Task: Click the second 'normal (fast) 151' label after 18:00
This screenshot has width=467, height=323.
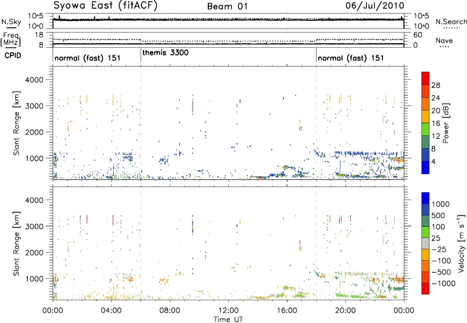Action: point(351,58)
